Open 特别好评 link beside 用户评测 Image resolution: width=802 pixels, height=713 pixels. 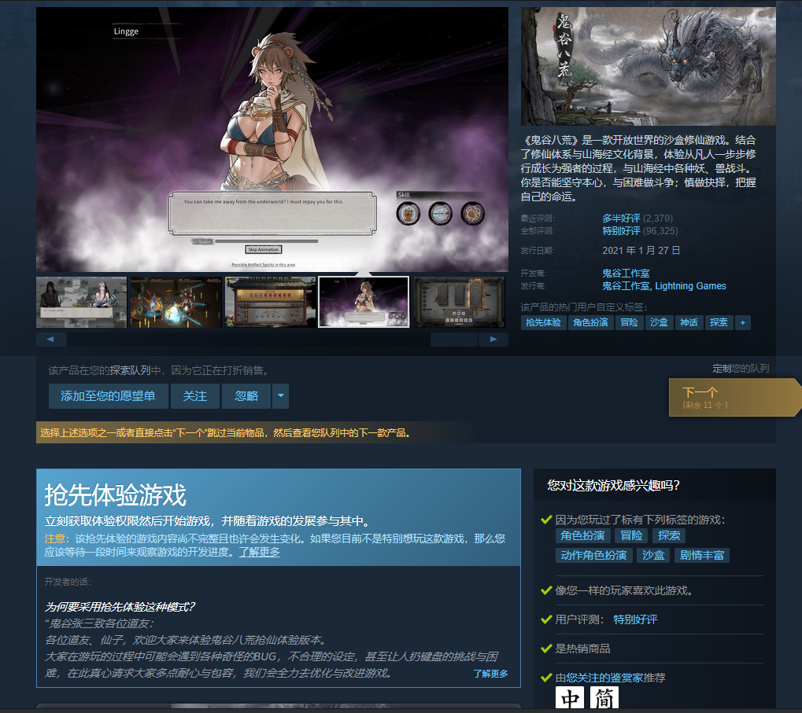tap(635, 619)
